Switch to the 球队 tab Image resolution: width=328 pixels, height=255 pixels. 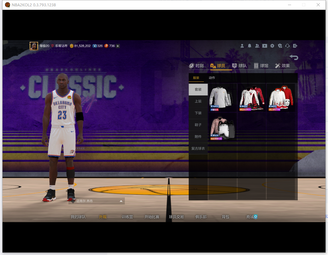(239, 66)
